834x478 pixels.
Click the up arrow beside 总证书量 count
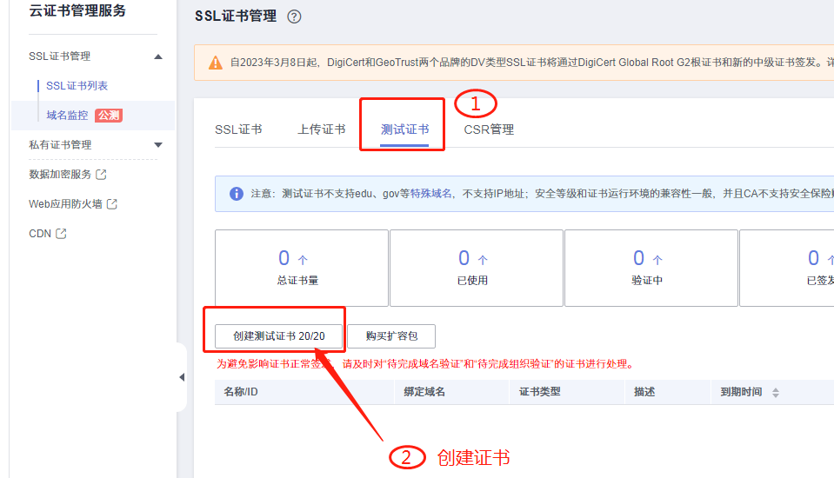click(303, 259)
